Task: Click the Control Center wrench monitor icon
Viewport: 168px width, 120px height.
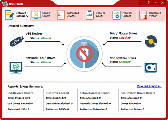Action: click(x=36, y=15)
